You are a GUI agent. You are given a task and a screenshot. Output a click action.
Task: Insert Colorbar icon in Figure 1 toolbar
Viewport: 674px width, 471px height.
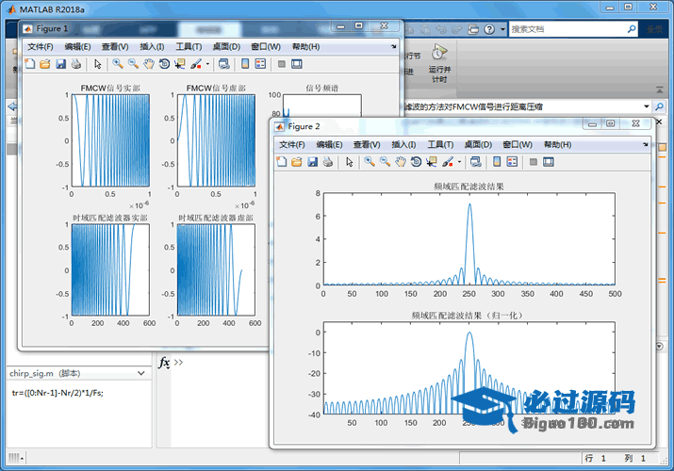(x=245, y=64)
